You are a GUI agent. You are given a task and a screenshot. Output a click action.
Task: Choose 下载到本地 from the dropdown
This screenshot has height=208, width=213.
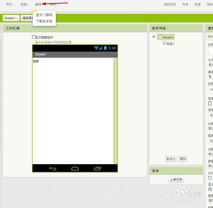44,21
